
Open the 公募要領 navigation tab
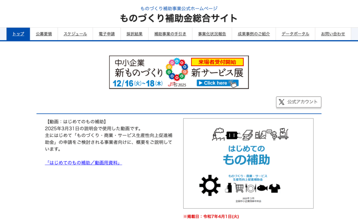tap(44, 34)
